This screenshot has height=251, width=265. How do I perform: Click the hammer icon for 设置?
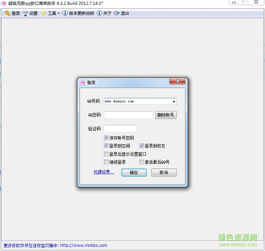coord(25,13)
